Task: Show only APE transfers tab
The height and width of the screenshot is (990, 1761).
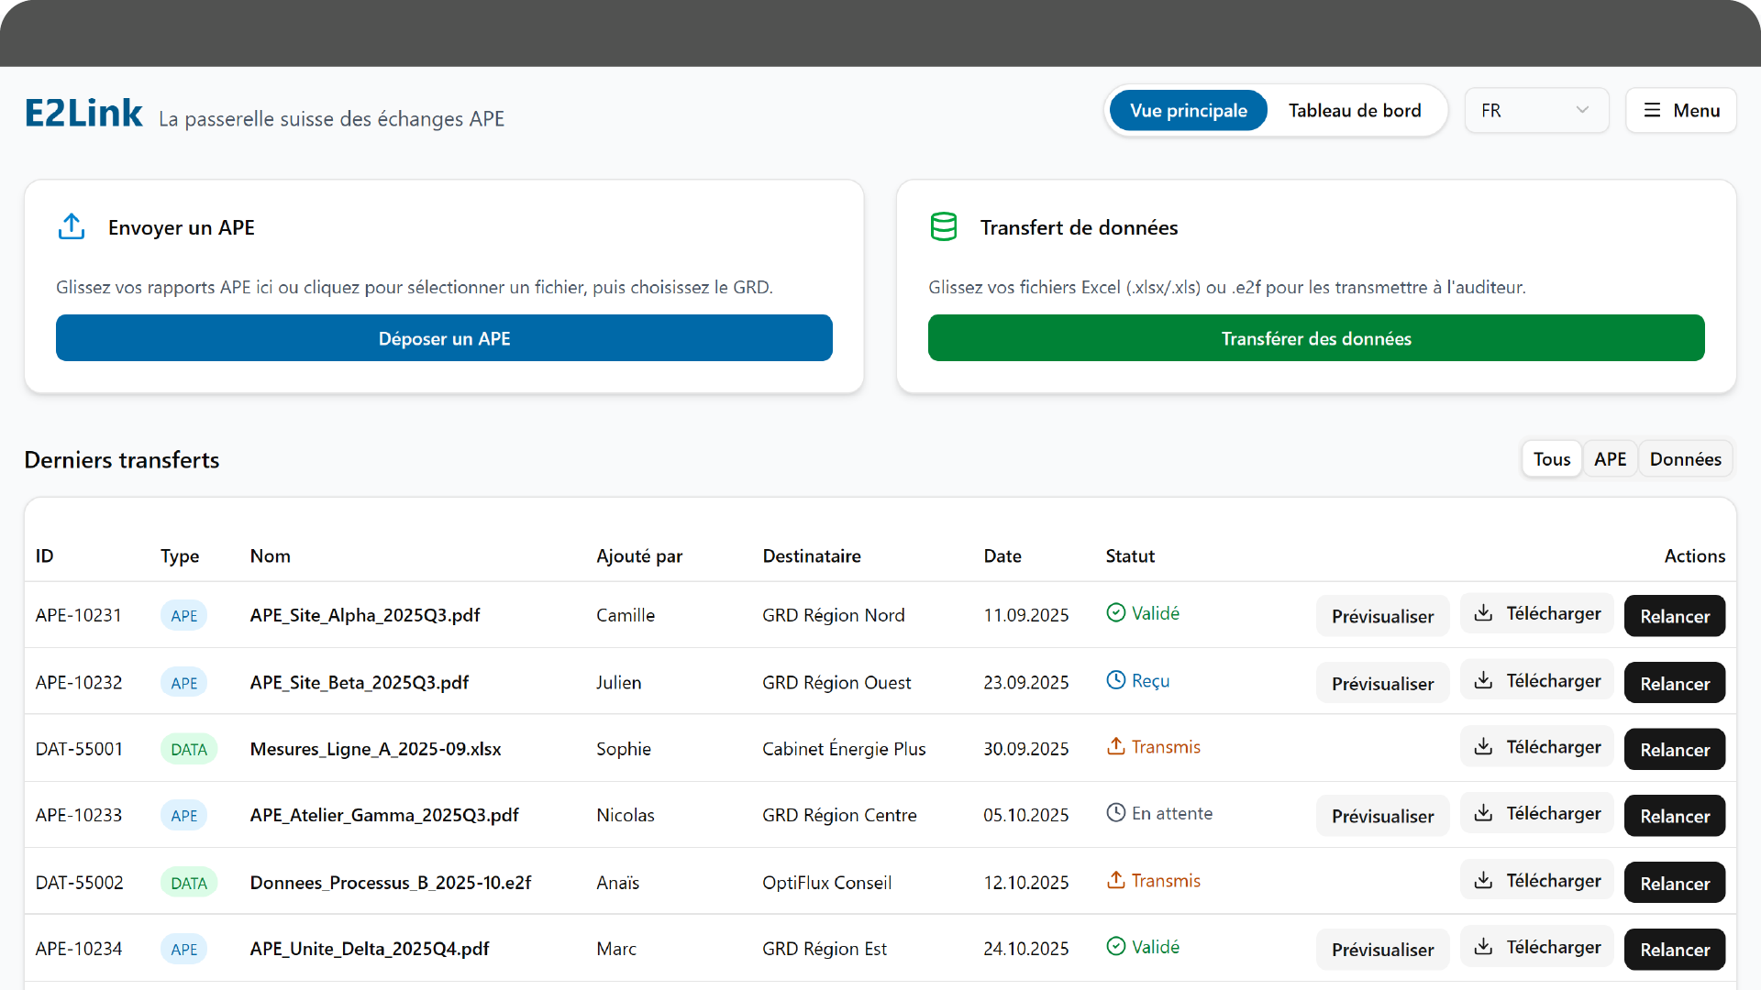Action: pyautogui.click(x=1610, y=459)
